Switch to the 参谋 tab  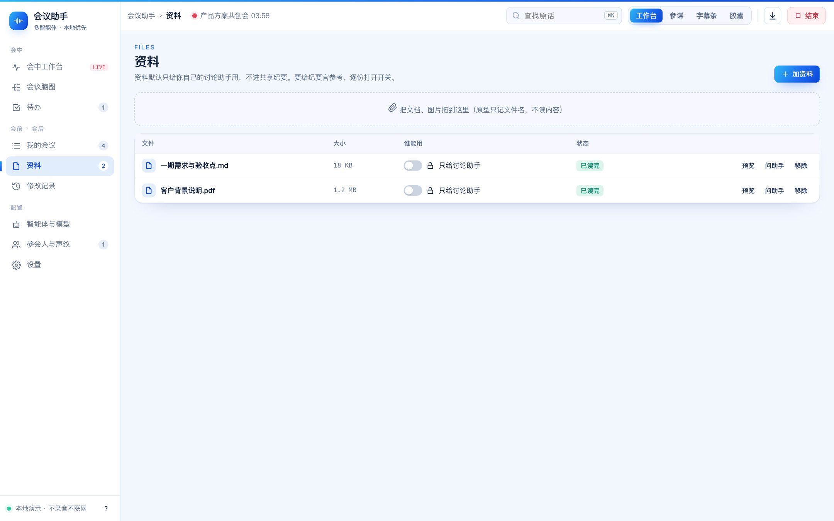676,16
